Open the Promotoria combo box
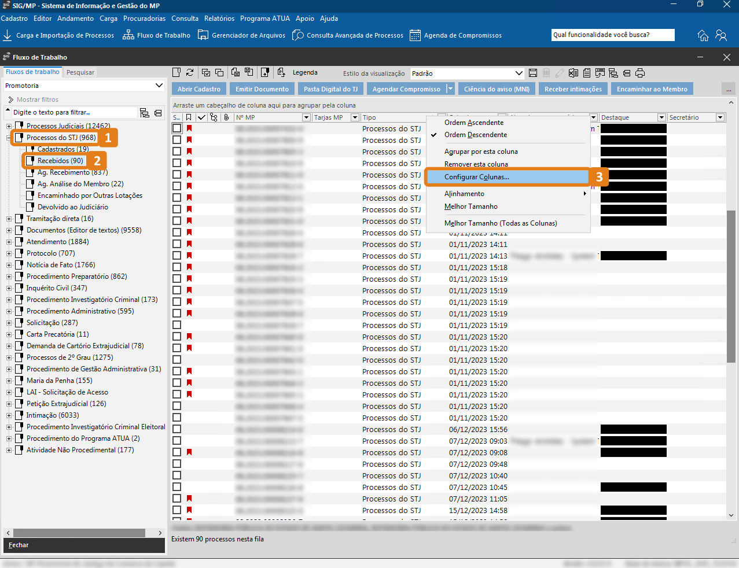Screen dimensions: 739x568 click(x=84, y=86)
